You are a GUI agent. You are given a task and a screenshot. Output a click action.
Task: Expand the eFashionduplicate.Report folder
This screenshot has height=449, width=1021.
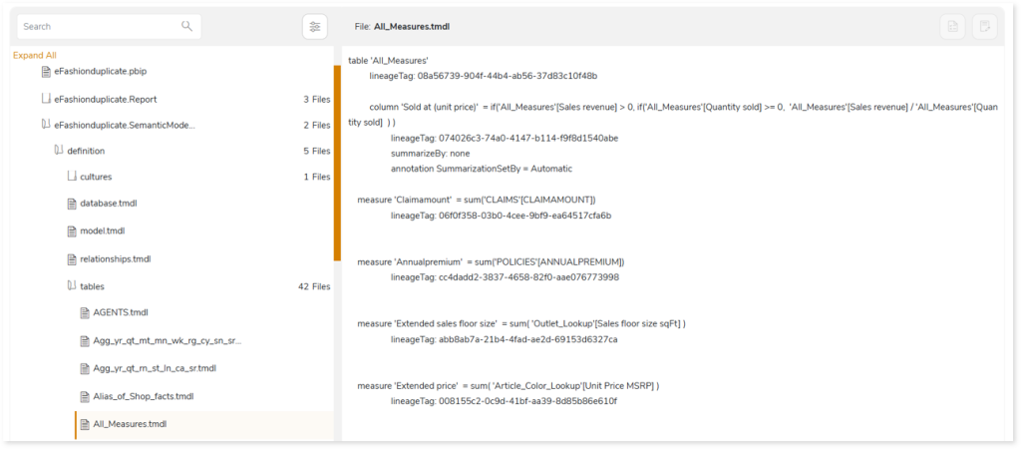coord(45,99)
